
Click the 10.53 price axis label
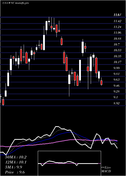(x=117, y=50)
